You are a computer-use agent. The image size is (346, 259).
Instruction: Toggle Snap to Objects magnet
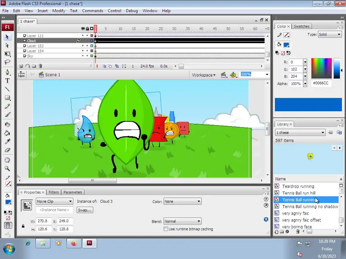tap(8, 225)
